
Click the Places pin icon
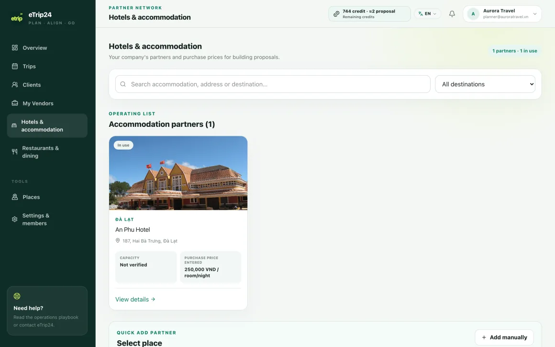tap(14, 197)
